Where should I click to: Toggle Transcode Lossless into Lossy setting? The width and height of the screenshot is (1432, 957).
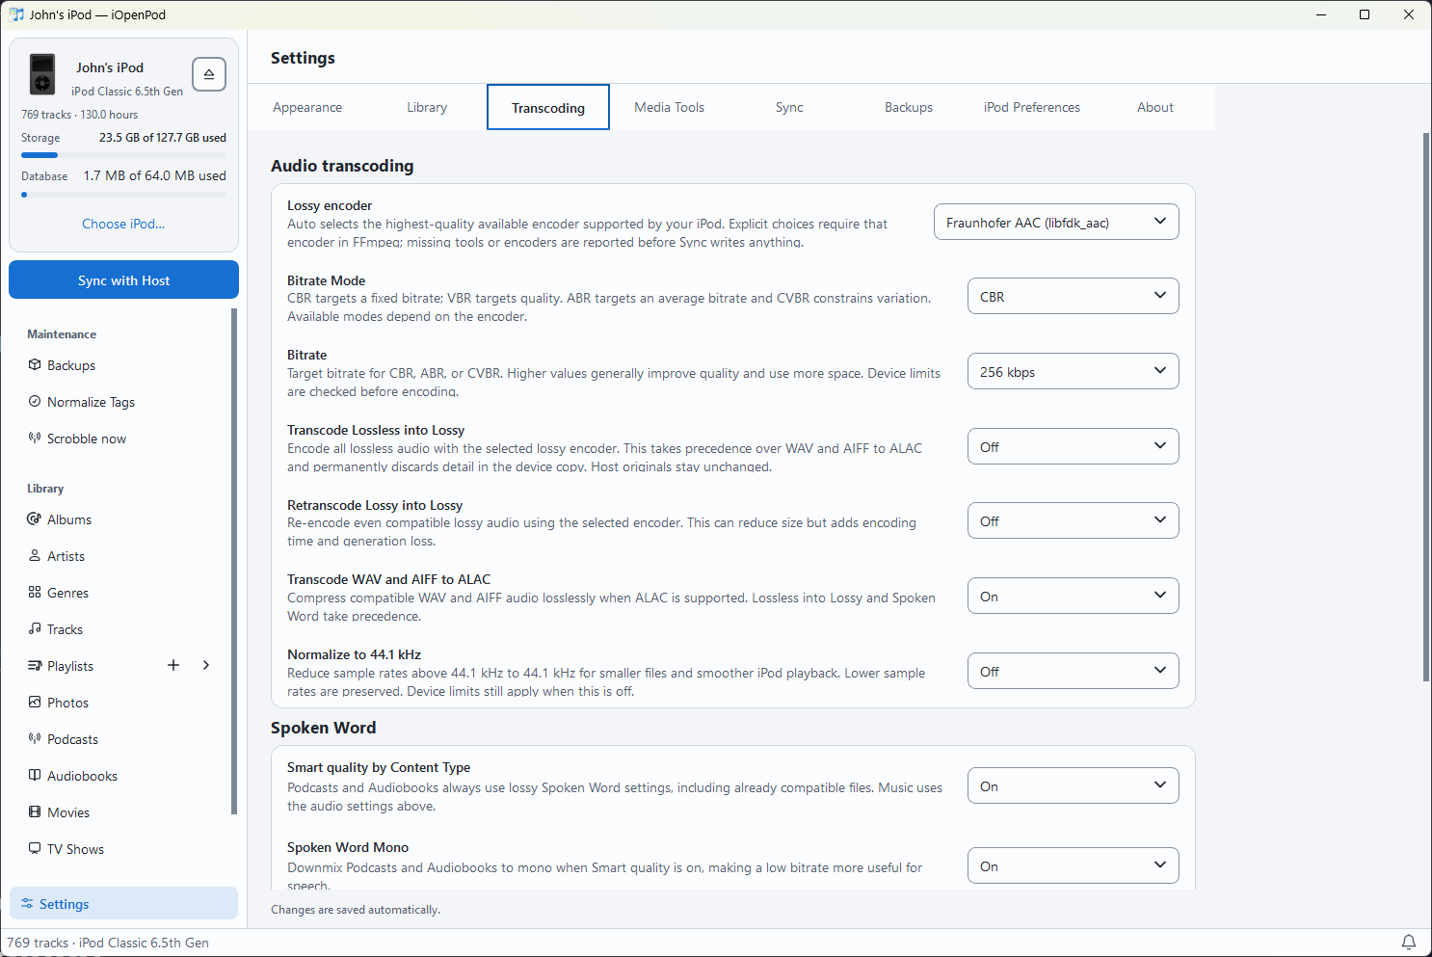point(1073,446)
